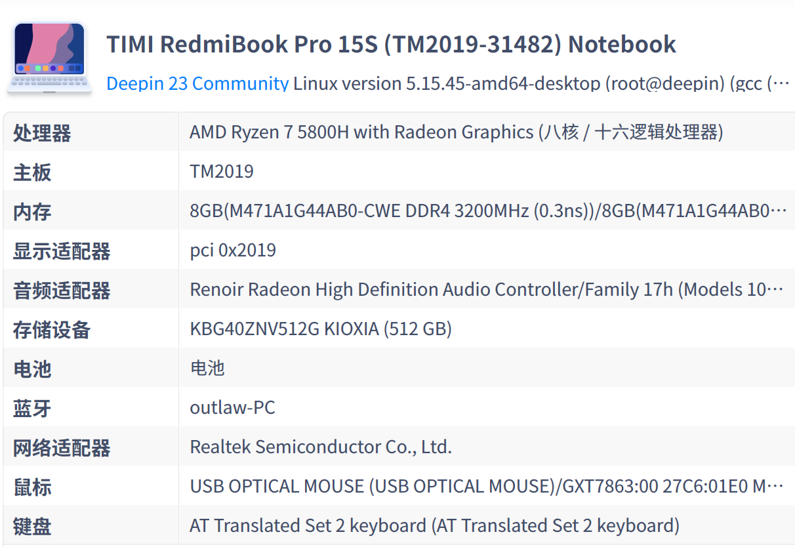Screen dimensions: 795x547
Task: Select the 显示适配器 row label
Action: (62, 251)
